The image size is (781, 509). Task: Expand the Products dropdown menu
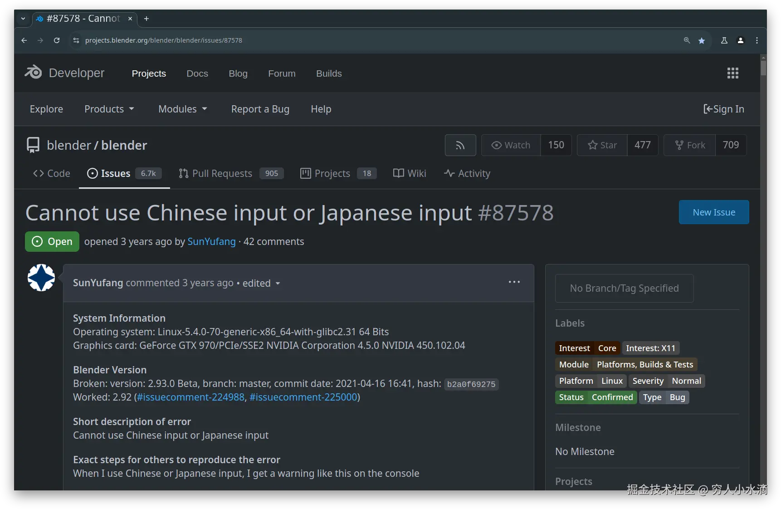tap(109, 109)
